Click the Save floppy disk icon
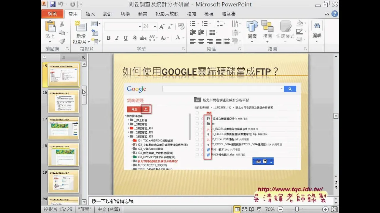The height and width of the screenshot is (213, 380). click(53, 4)
